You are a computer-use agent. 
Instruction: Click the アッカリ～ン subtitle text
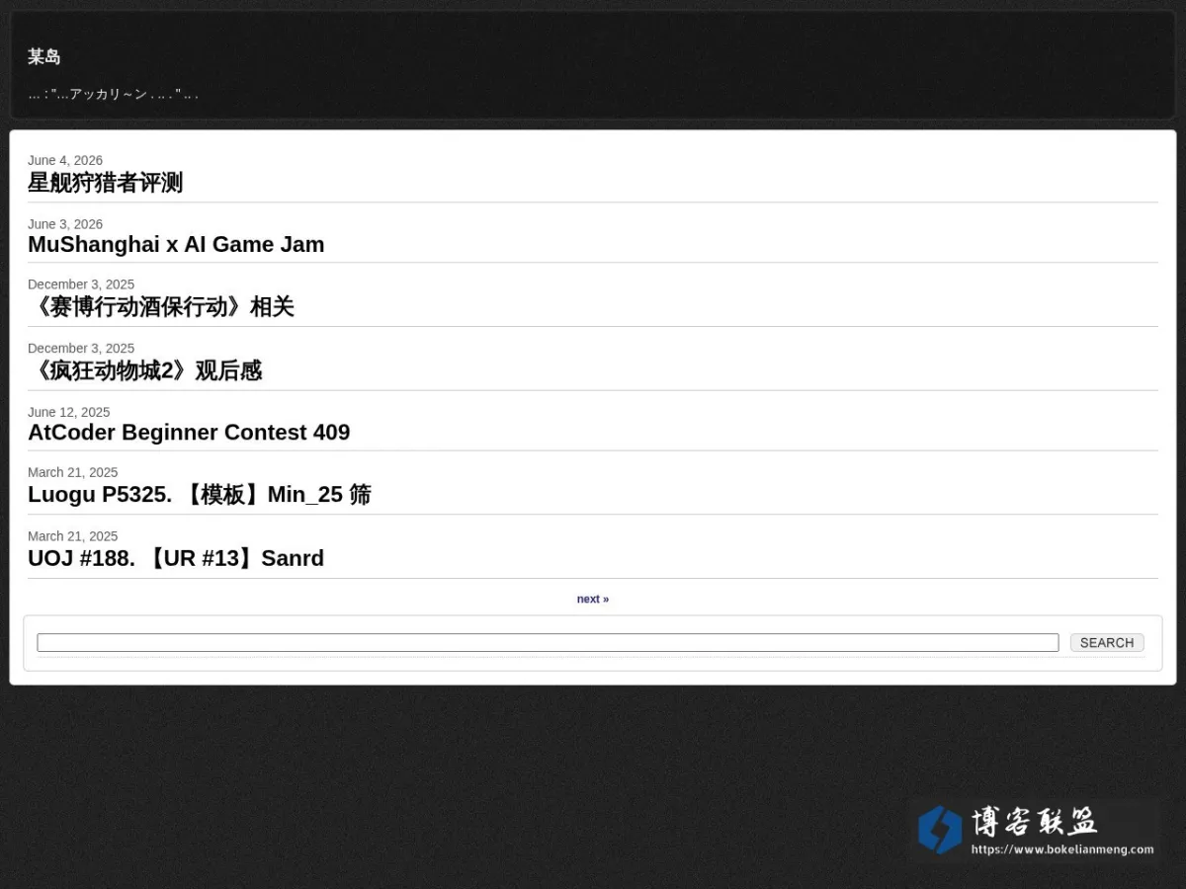tap(113, 94)
